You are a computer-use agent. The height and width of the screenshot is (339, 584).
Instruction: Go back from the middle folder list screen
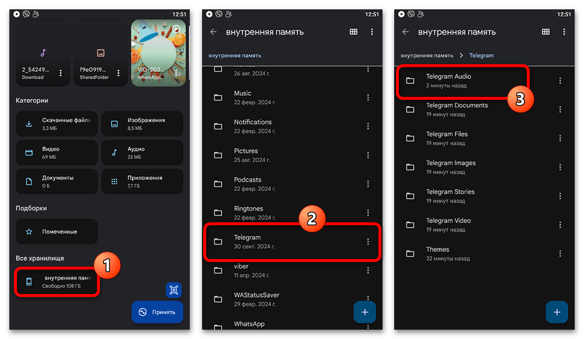[213, 32]
